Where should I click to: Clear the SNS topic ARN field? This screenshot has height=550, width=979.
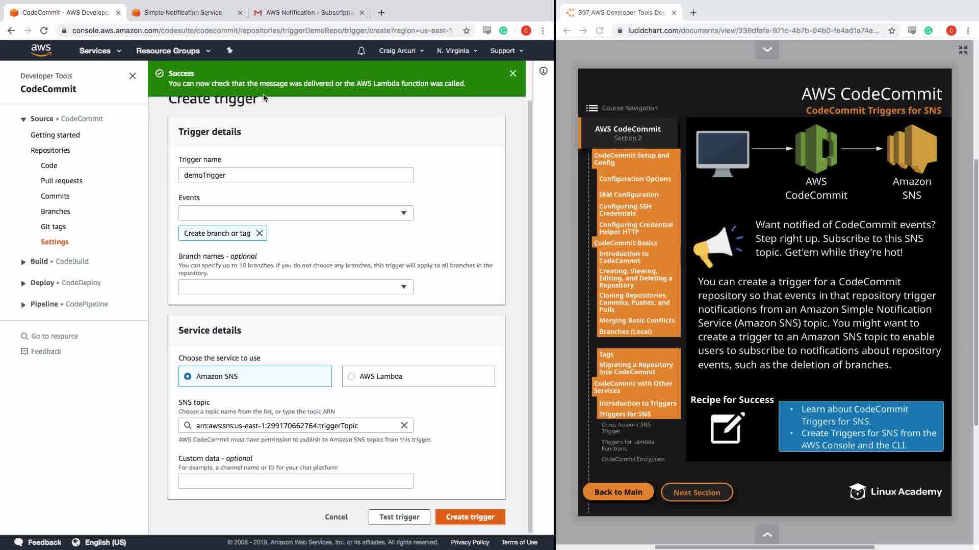click(404, 425)
